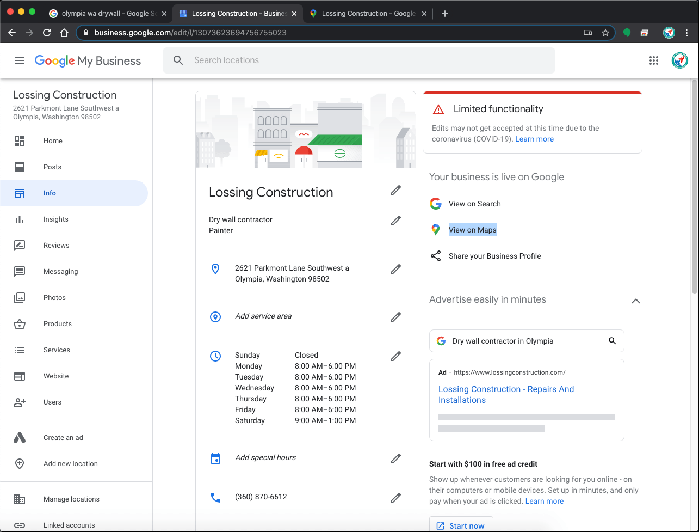Click the Manage locations building icon
Screen dimensions: 699x532
coord(20,499)
